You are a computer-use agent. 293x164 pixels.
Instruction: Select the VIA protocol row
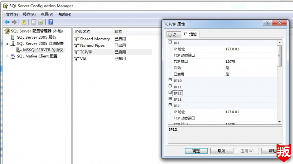[x=113, y=58]
